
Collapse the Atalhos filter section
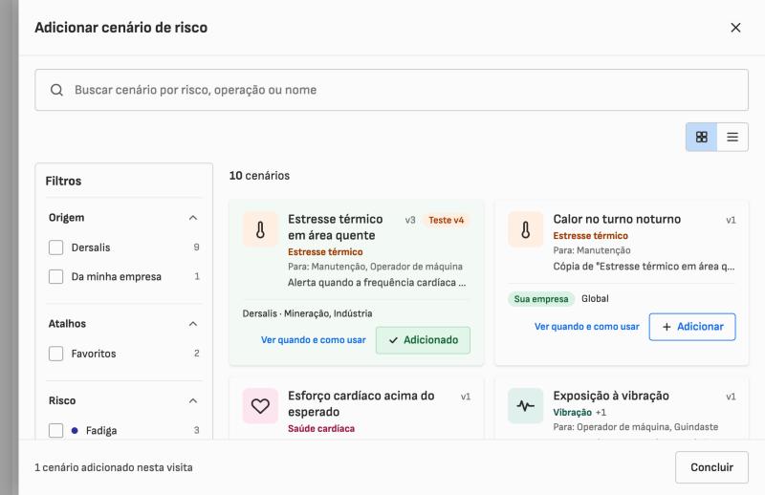[x=193, y=324]
